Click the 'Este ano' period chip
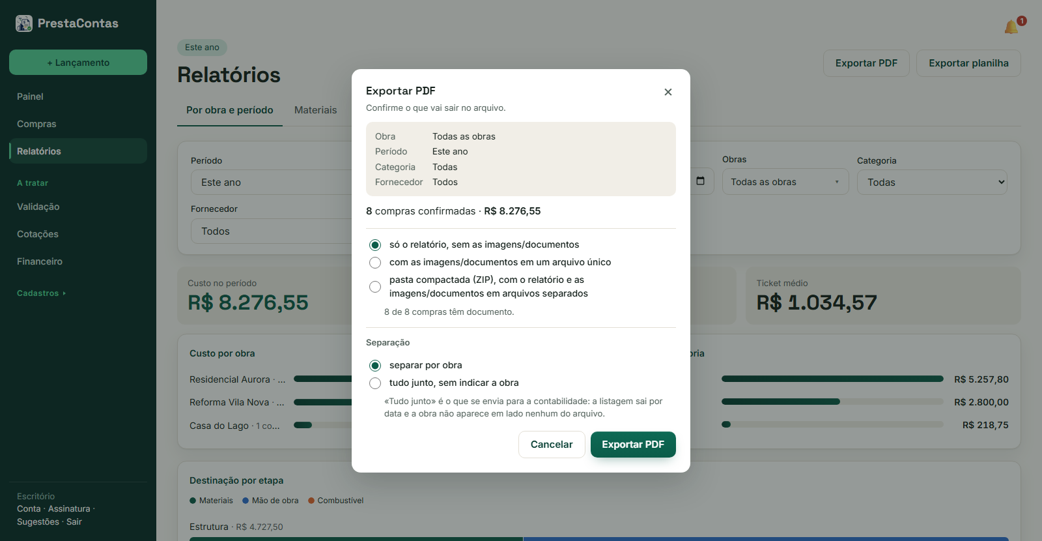 tap(202, 48)
